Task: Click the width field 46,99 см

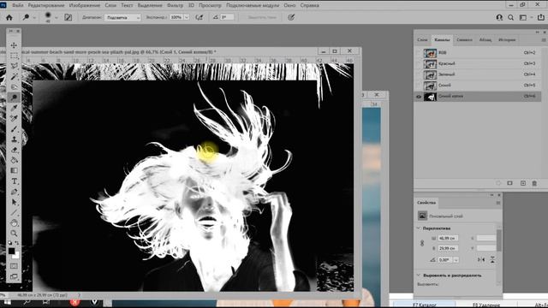Action: (x=448, y=238)
